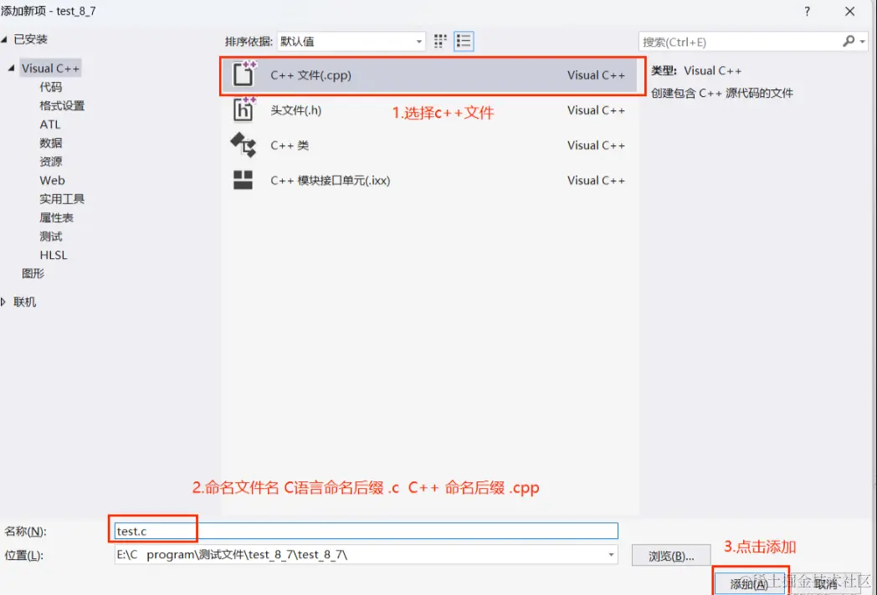Click the 浏览(B)... browse button

click(x=671, y=556)
